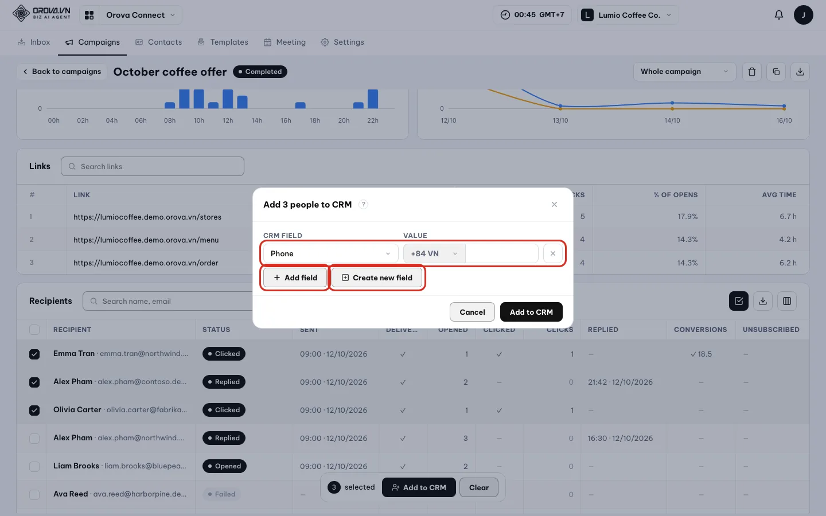Open the notifications bell
The height and width of the screenshot is (516, 826).
(778, 15)
